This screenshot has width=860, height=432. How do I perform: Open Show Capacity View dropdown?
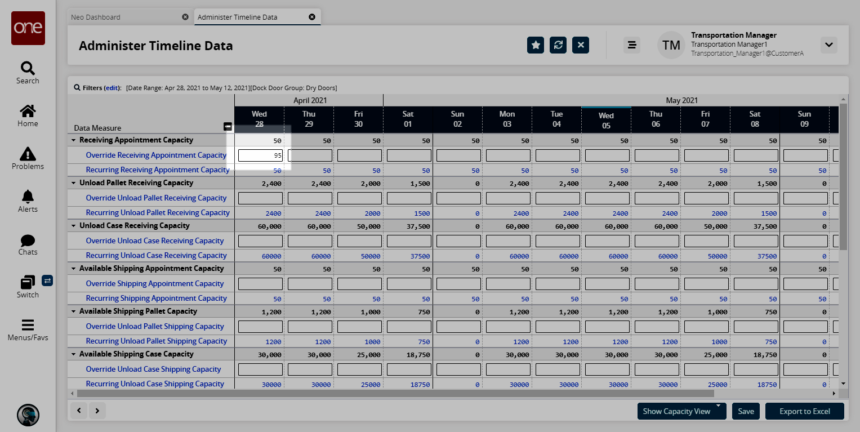pyautogui.click(x=681, y=411)
